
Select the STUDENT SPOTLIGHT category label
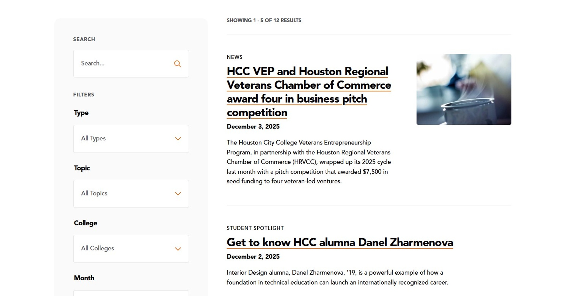point(255,228)
